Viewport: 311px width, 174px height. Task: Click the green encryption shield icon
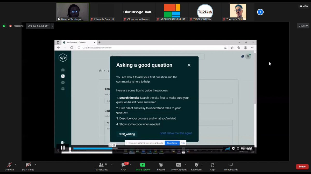pyautogui.click(x=4, y=26)
